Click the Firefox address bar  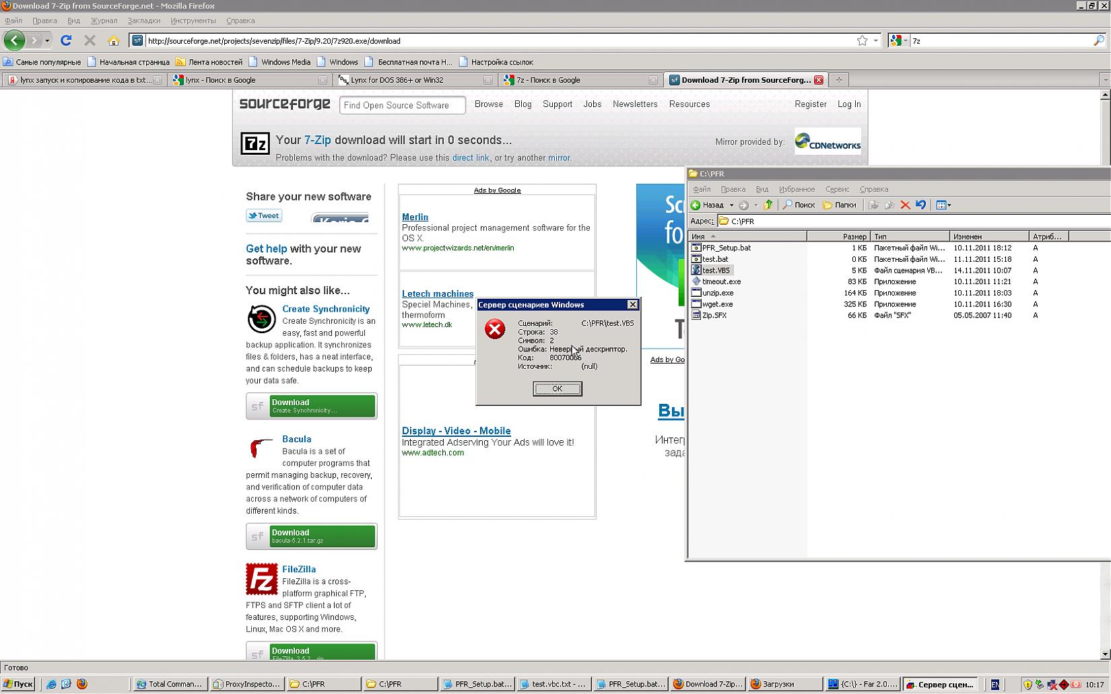point(498,40)
